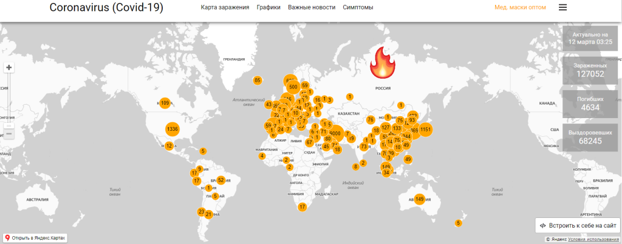
Task: Select the 52 marker in Brazil
Action: [x=221, y=180]
